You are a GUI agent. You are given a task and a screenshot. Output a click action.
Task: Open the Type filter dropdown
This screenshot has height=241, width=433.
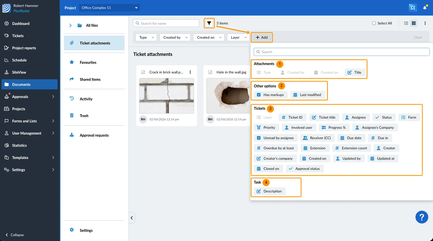point(146,37)
